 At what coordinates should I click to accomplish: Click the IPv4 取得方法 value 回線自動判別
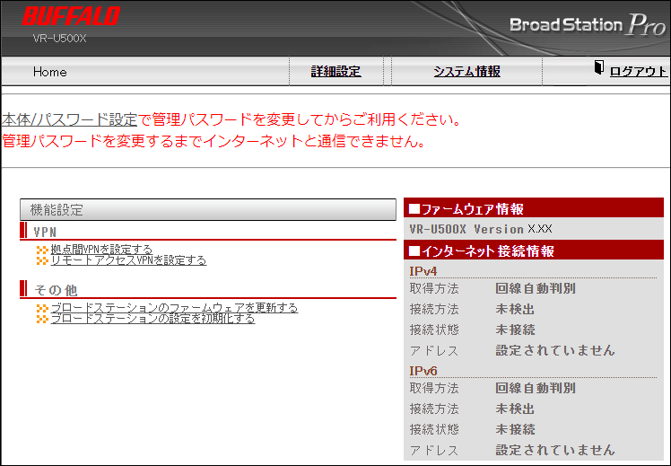pos(536,288)
